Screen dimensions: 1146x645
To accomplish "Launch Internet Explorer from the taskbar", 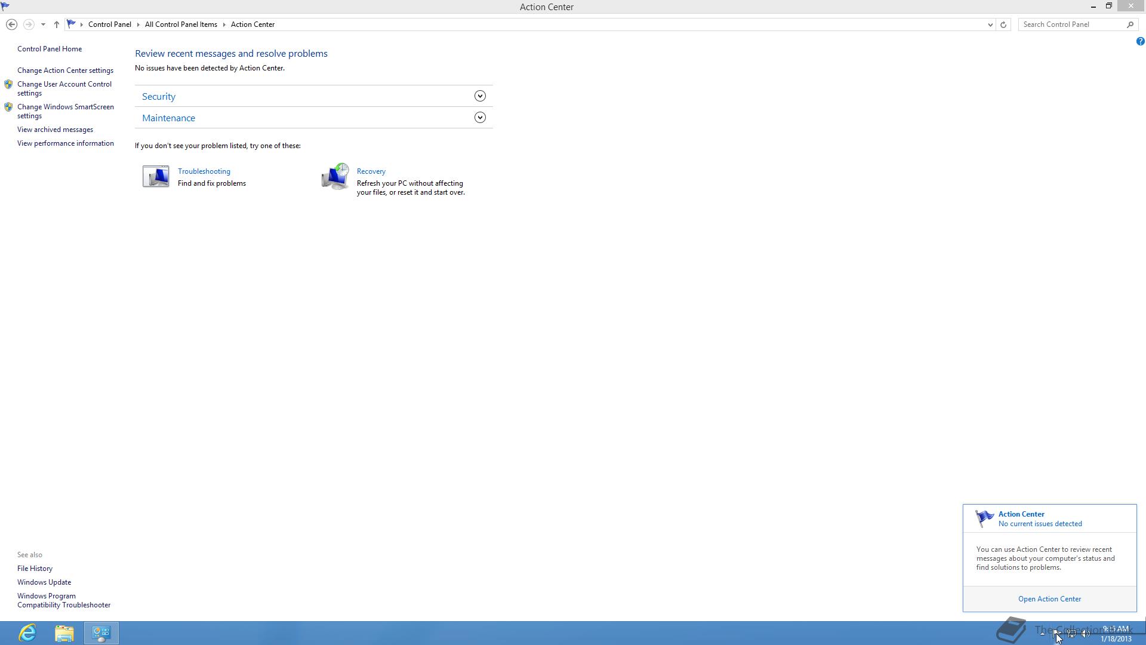I will [x=27, y=633].
